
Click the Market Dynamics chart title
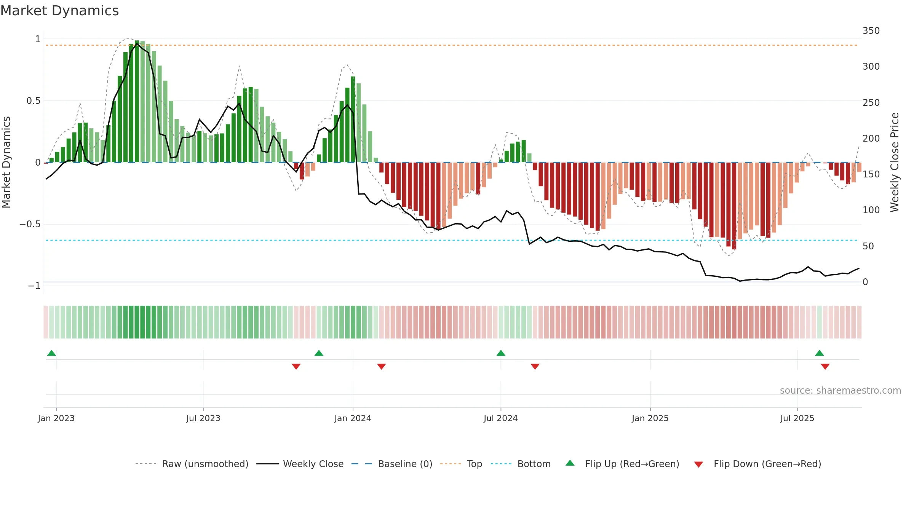59,11
